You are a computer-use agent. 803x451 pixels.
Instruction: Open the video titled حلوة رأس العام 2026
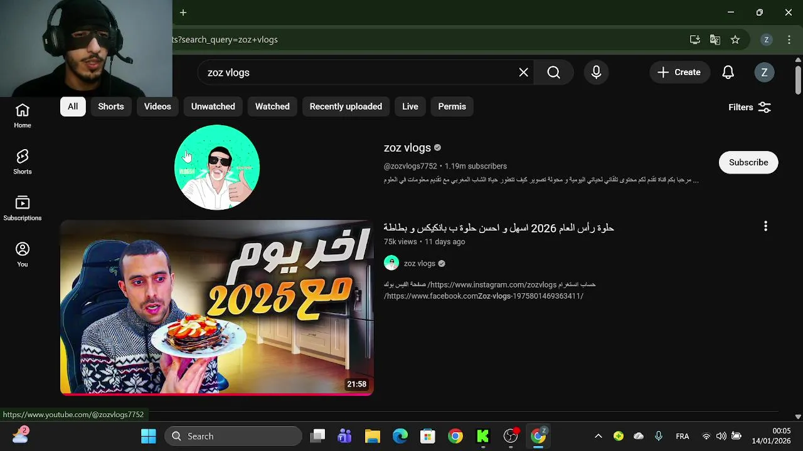click(499, 228)
